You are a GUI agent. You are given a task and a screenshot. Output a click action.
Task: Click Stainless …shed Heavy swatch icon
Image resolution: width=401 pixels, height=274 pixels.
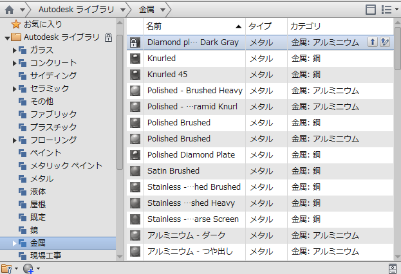pos(135,203)
